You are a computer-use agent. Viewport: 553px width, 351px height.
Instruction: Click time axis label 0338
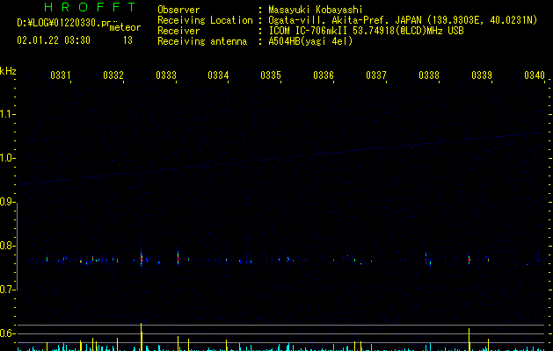pos(429,75)
